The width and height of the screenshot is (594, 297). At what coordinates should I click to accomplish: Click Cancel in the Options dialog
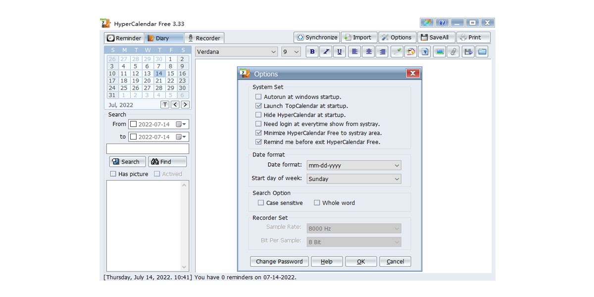pos(395,261)
